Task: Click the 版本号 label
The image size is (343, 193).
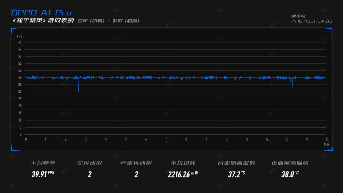Action: 299,16
